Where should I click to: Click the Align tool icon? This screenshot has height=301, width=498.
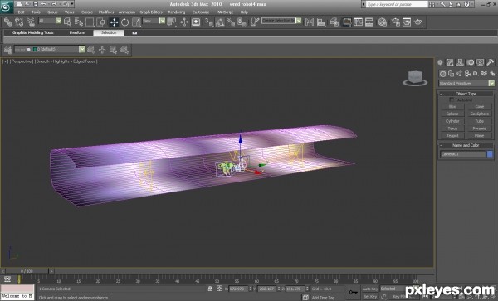(321, 22)
